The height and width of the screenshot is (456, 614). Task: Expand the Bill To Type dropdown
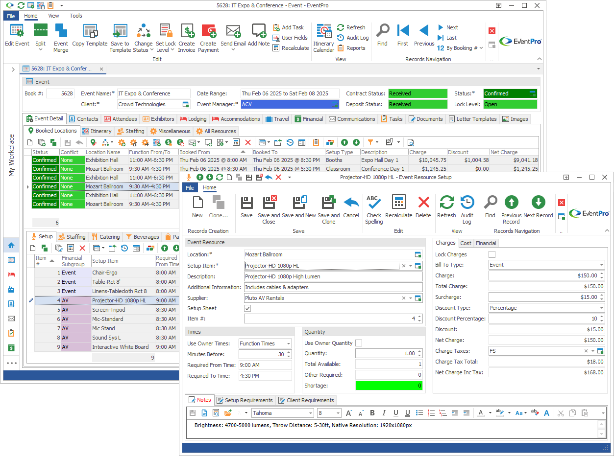coord(601,265)
